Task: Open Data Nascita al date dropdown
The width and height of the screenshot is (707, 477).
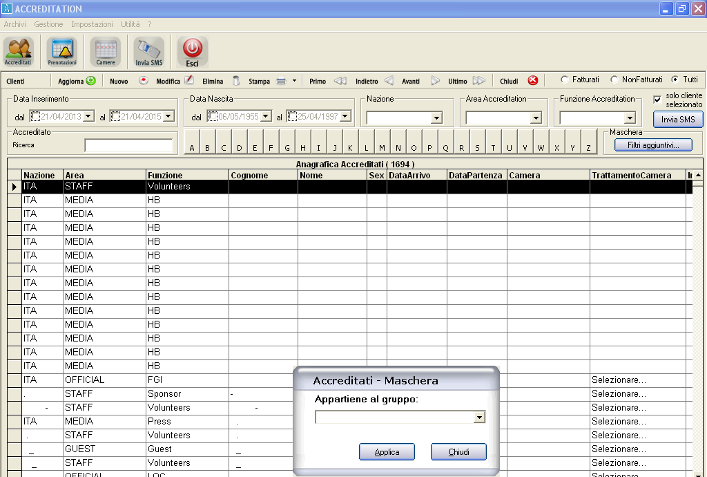Action: point(345,116)
